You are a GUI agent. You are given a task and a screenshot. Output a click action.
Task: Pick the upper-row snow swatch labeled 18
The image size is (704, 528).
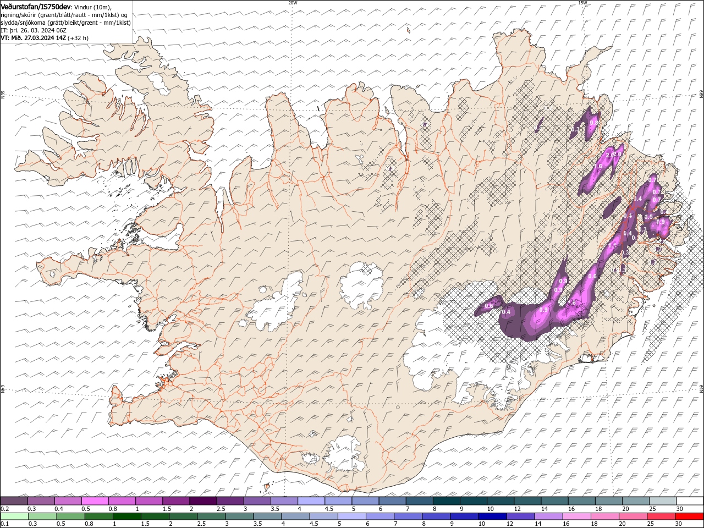point(609,501)
